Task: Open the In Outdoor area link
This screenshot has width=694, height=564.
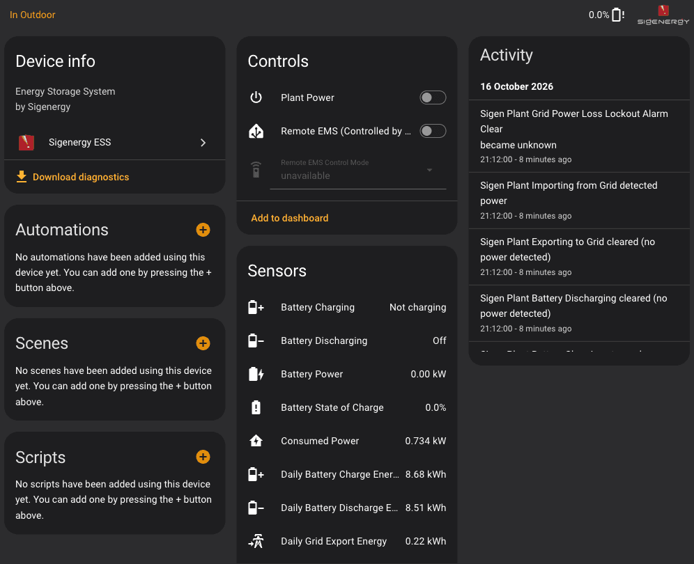Action: [32, 15]
